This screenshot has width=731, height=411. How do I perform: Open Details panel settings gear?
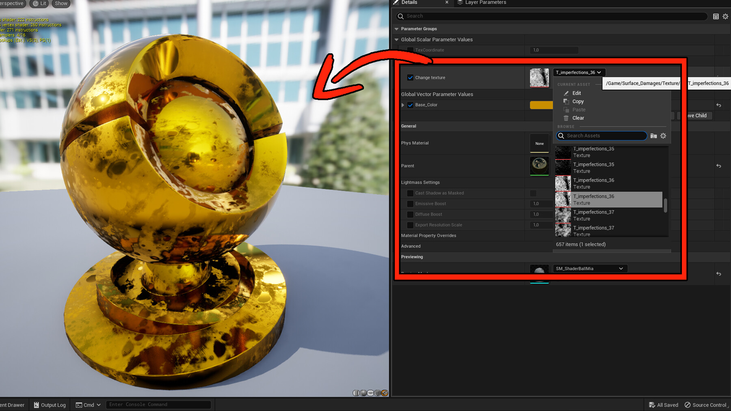(725, 16)
